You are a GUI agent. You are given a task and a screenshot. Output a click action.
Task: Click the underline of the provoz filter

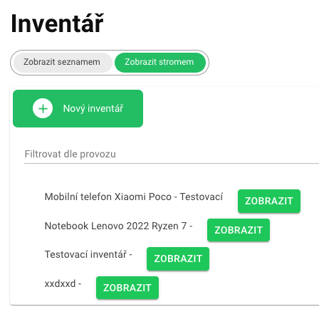point(172,163)
